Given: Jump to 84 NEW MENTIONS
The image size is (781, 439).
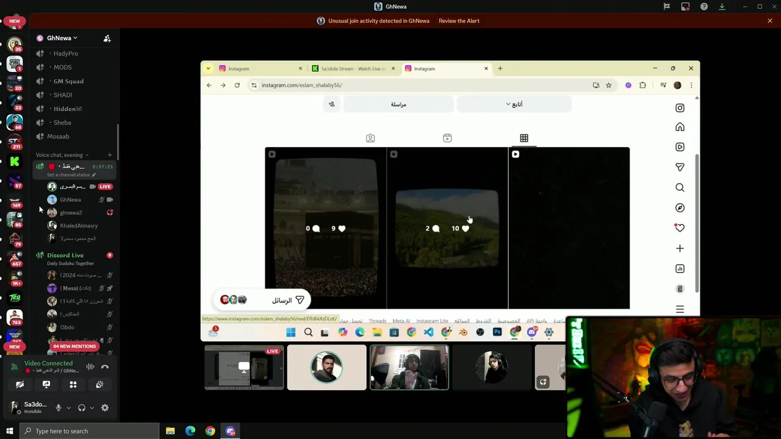Looking at the screenshot, I should pyautogui.click(x=74, y=346).
